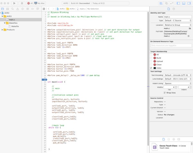Click No Selection in jump bar
Viewport: 193px width, 153px height.
pyautogui.click(x=93, y=9)
